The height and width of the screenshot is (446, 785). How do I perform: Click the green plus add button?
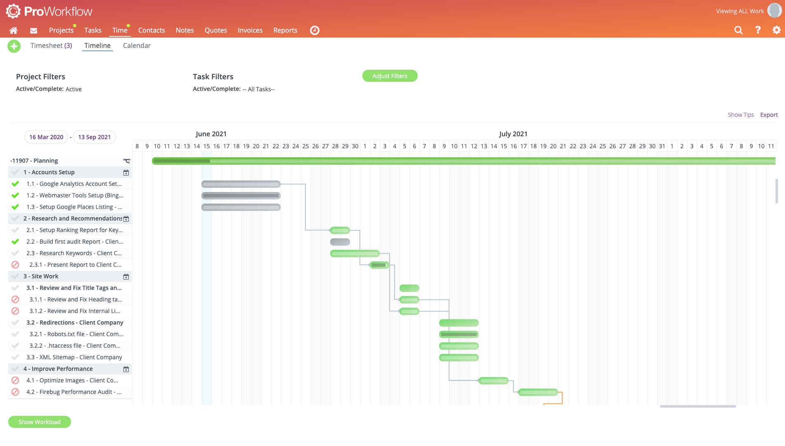(x=14, y=46)
